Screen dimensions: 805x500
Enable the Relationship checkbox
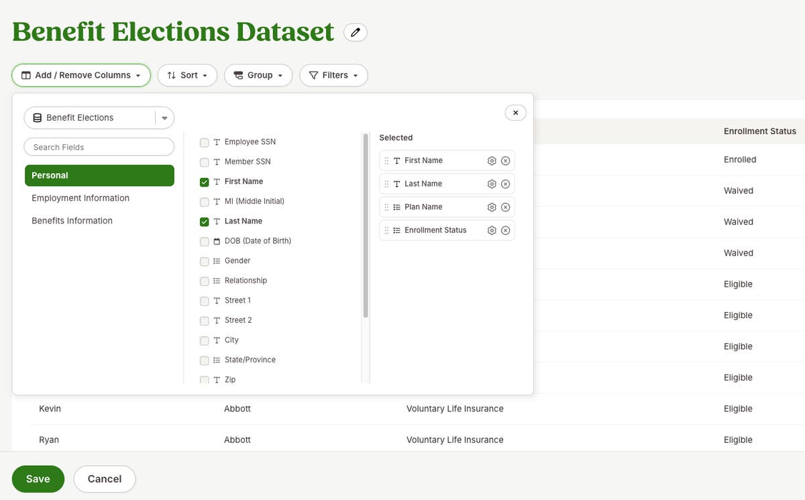(x=204, y=281)
